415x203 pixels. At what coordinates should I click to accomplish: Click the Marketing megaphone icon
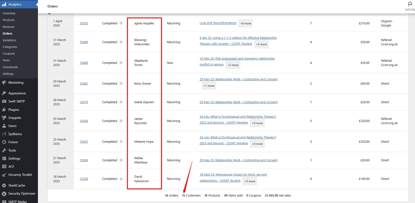4,83
